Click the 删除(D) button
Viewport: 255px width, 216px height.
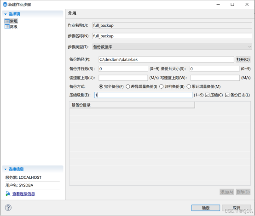pyautogui.click(x=243, y=192)
